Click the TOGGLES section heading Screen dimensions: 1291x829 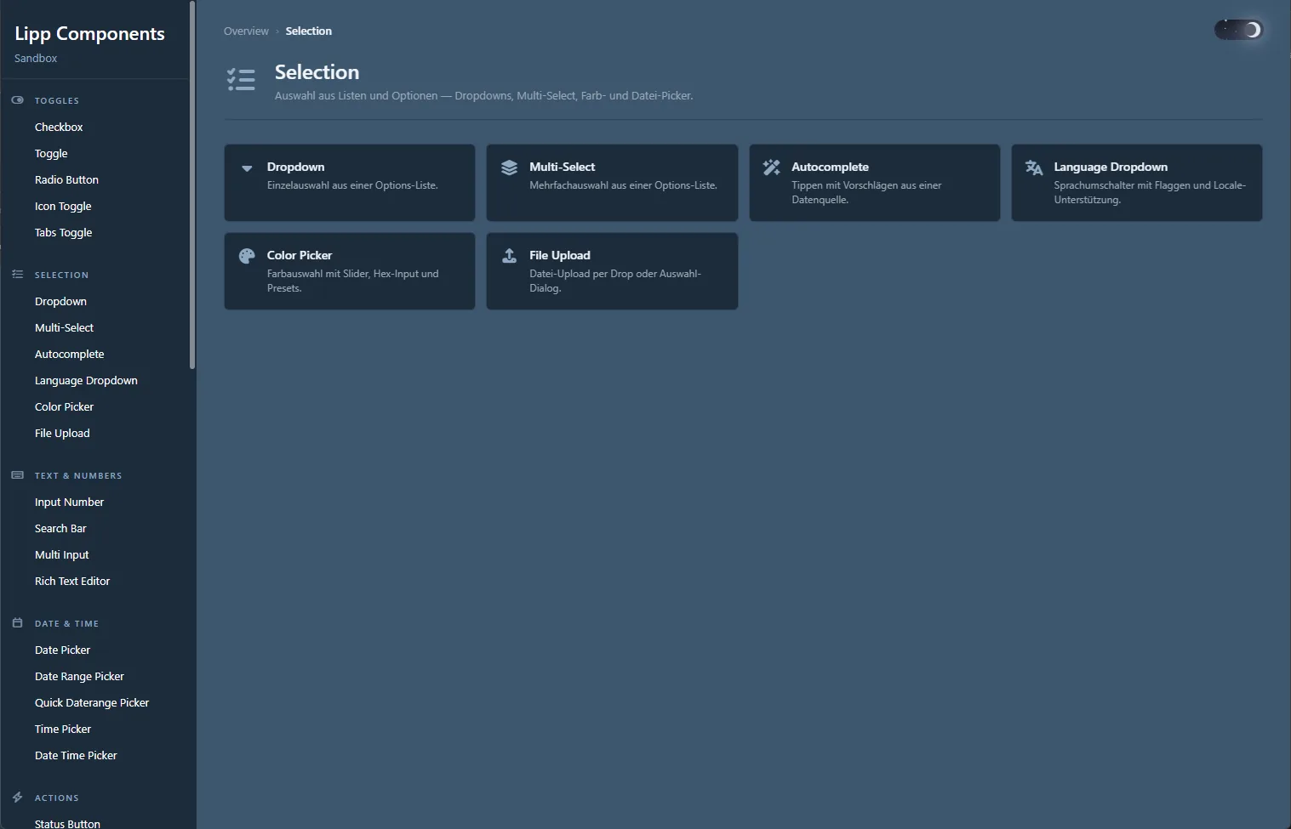pyautogui.click(x=57, y=101)
